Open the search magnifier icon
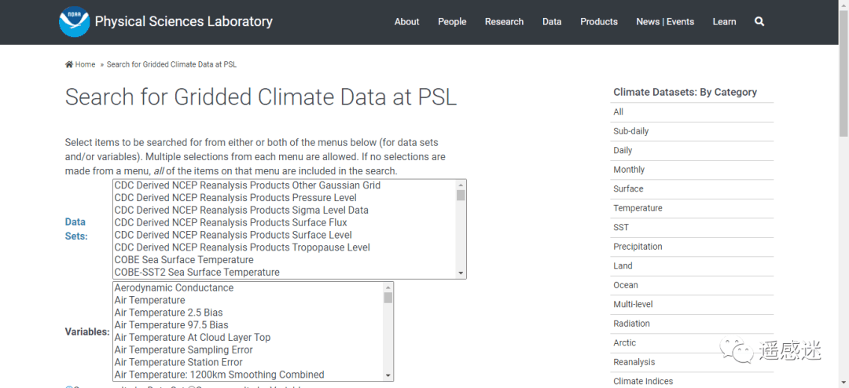The width and height of the screenshot is (849, 388). (x=759, y=22)
